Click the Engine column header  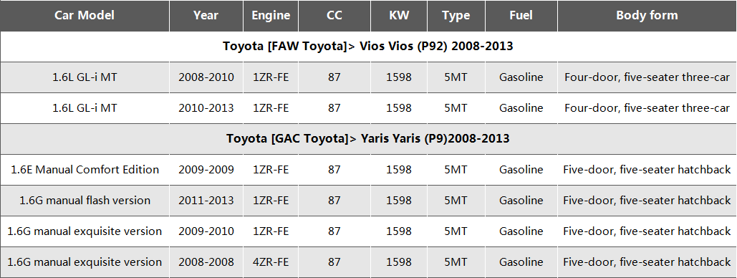(x=271, y=15)
